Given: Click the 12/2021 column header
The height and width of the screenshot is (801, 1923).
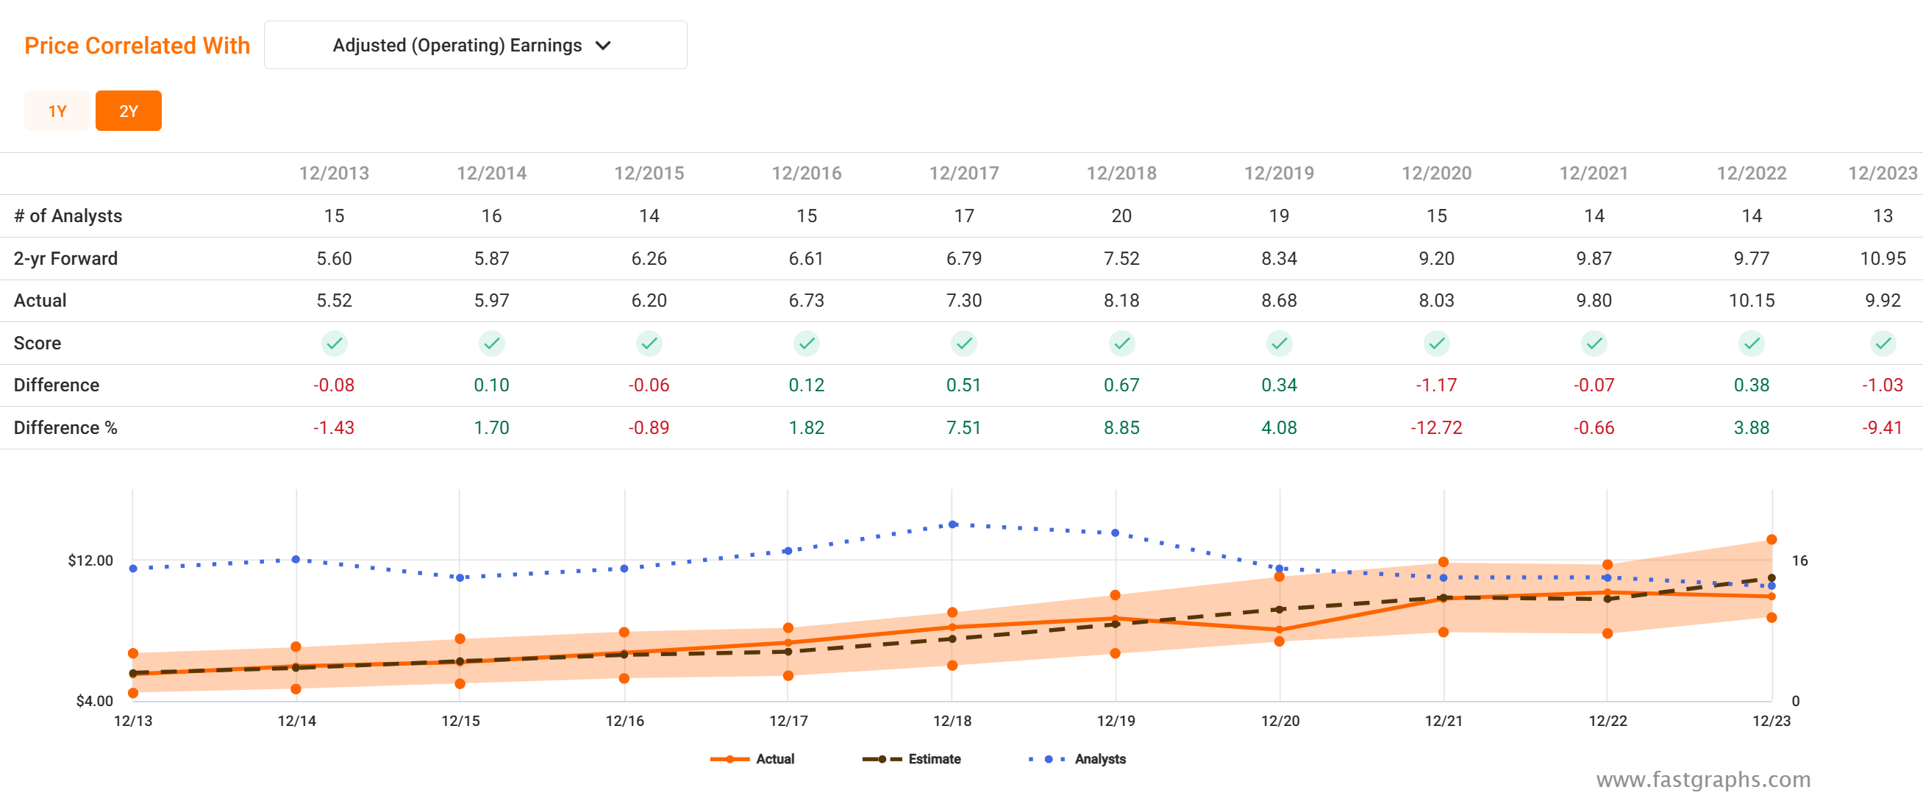Looking at the screenshot, I should click(x=1594, y=173).
